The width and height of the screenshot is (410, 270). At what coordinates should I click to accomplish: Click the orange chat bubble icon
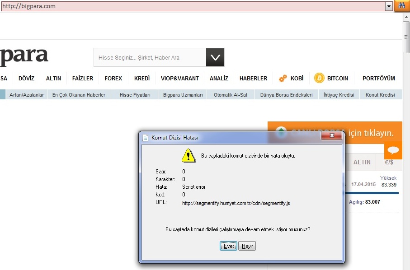click(x=393, y=151)
